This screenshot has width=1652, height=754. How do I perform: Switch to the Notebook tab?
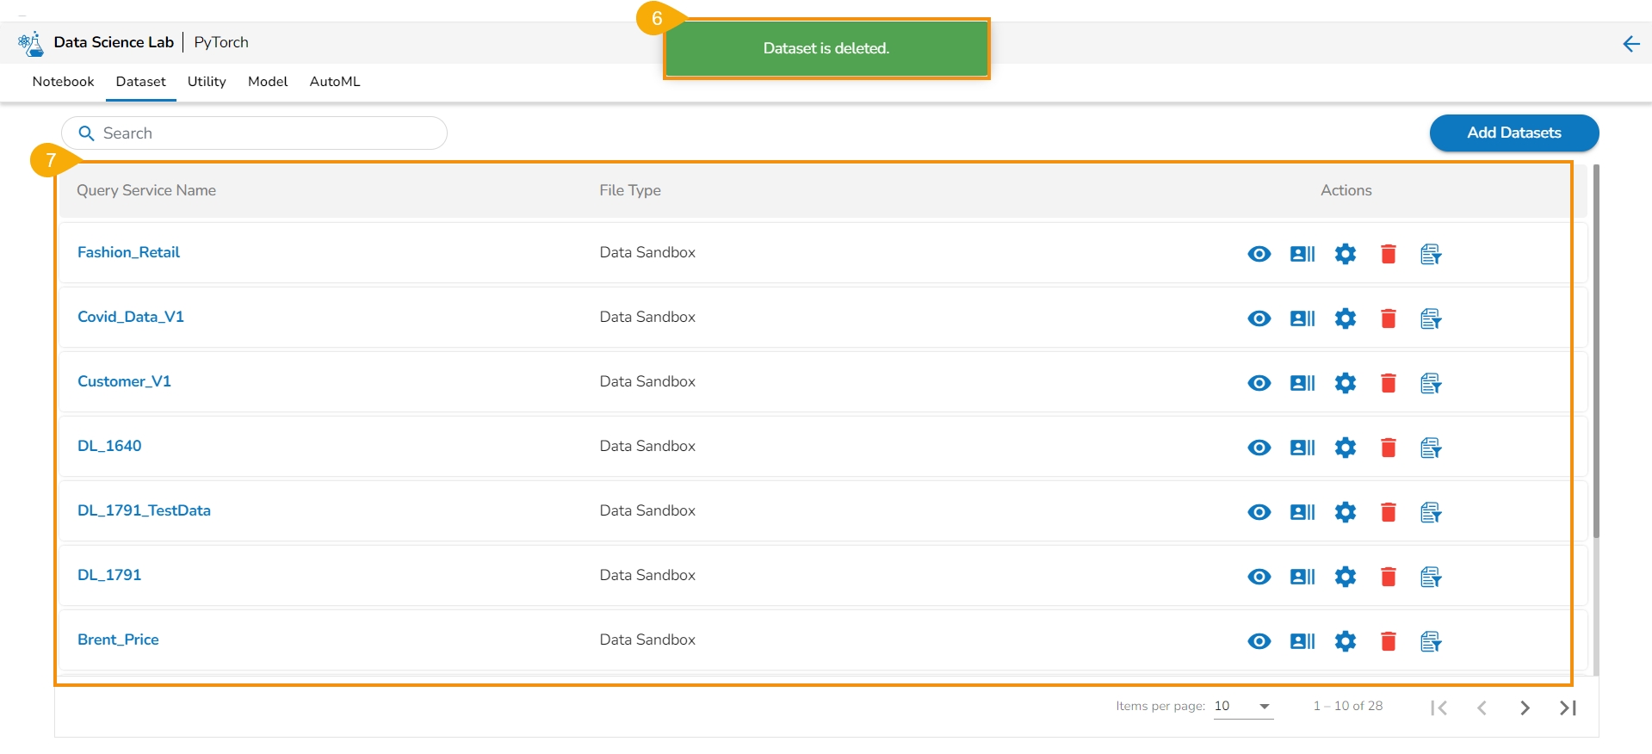click(63, 82)
